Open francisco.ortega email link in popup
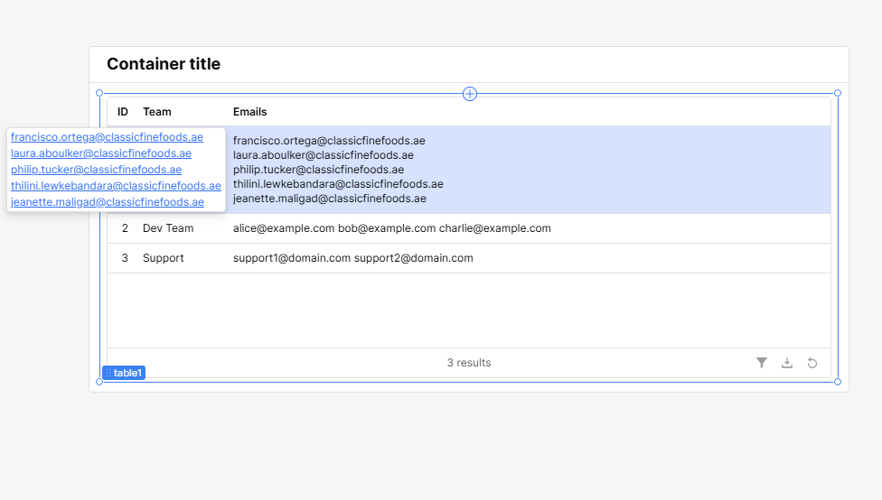 point(107,137)
